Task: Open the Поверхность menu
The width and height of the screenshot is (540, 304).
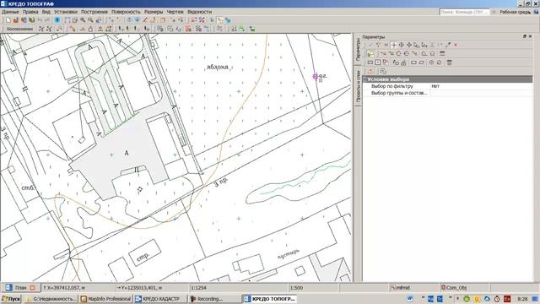Action: point(126,12)
